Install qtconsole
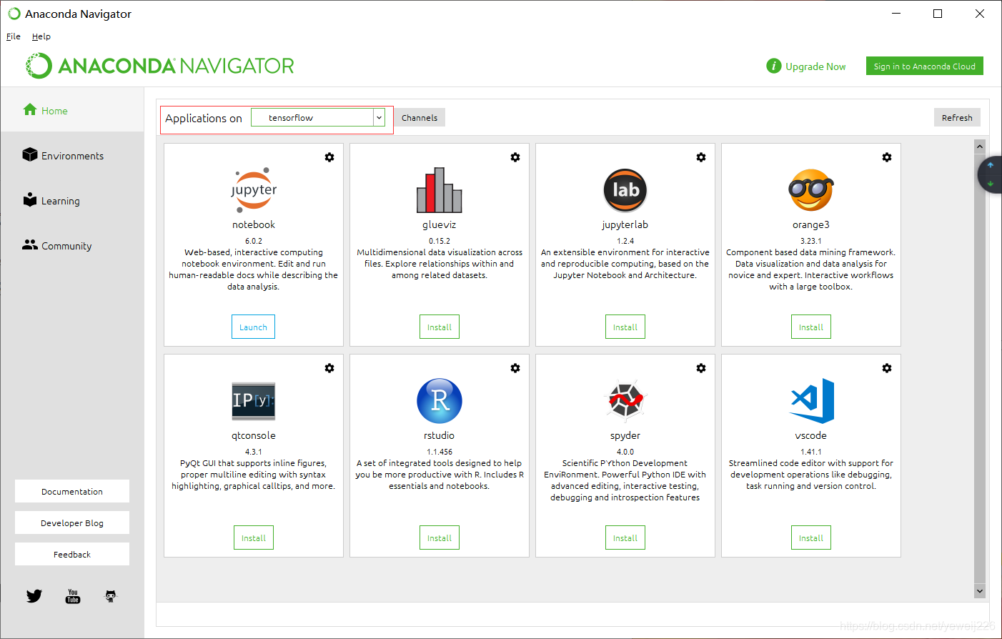1002x639 pixels. coord(254,538)
